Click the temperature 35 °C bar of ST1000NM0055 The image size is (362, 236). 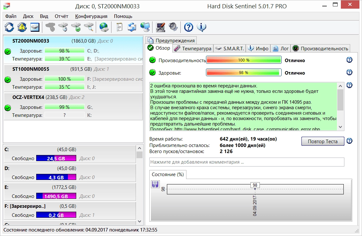(64, 87)
